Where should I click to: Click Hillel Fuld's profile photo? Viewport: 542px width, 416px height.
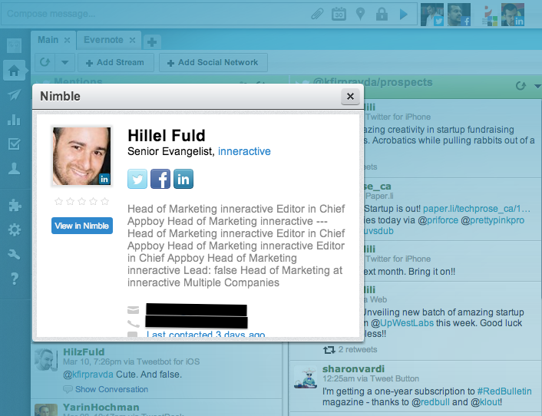tap(81, 156)
